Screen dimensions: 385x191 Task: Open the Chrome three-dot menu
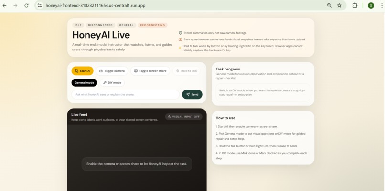point(382,5)
